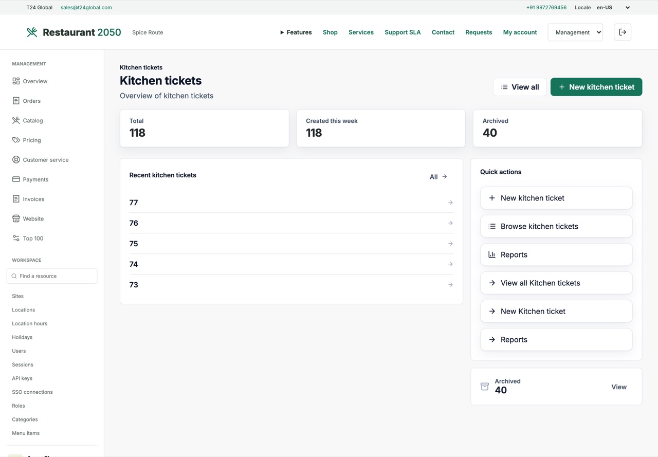658x457 pixels.
Task: Open the Requests menu item
Action: coord(479,32)
